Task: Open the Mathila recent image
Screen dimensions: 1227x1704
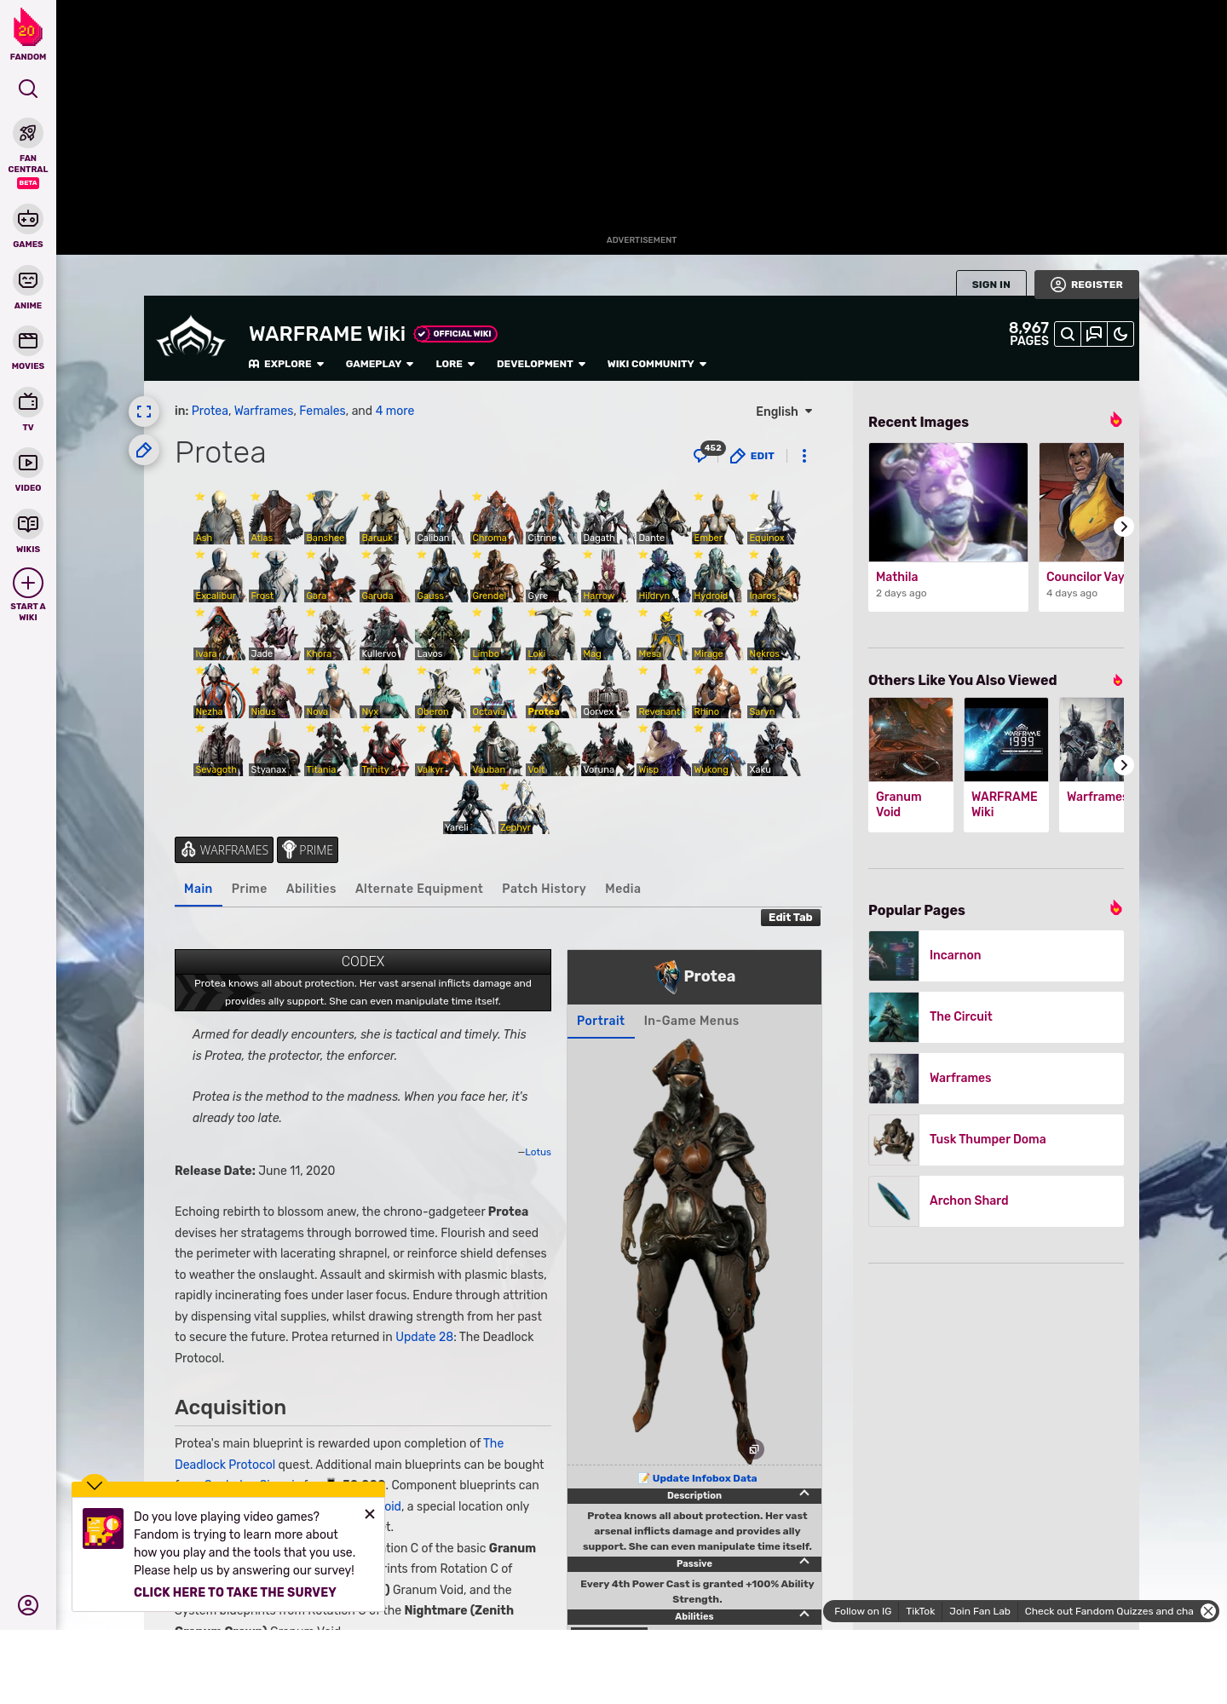Action: (948, 527)
